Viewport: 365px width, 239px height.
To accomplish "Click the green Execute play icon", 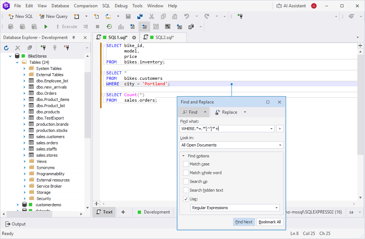I will click(46, 27).
